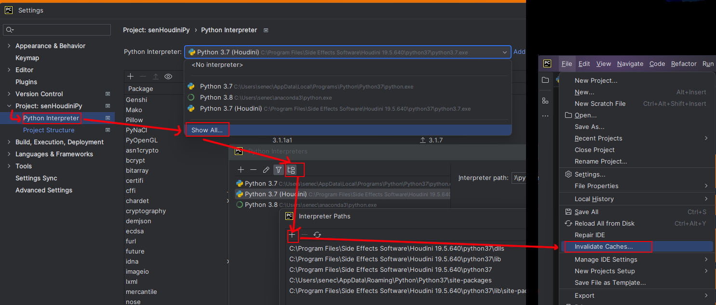Open the Navigate menu
Viewport: 716px width, 305px height.
[630, 64]
